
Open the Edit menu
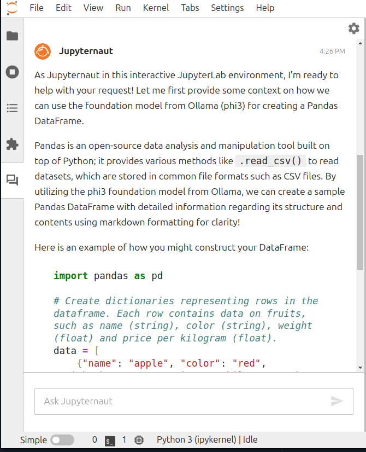(x=63, y=8)
